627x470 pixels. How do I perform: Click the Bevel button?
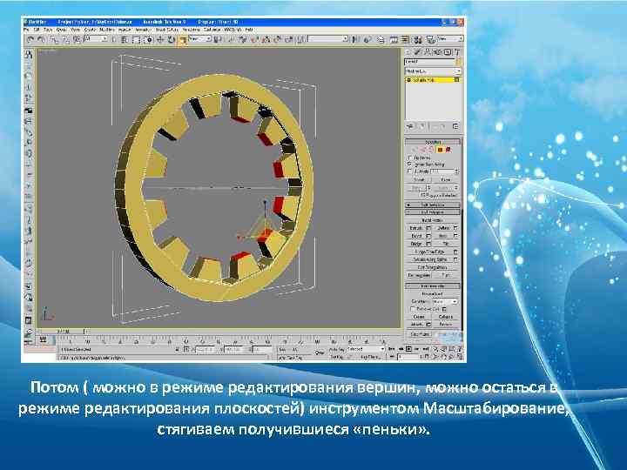click(x=416, y=236)
